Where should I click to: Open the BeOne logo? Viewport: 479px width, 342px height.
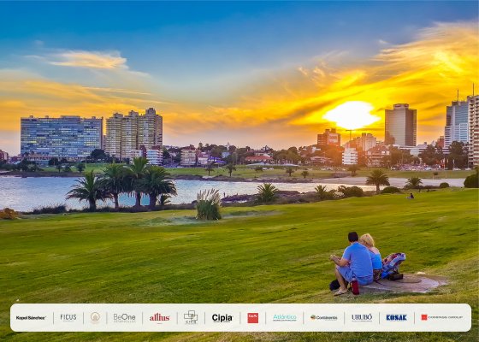coord(124,318)
